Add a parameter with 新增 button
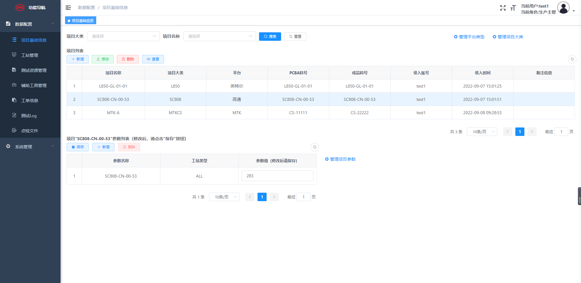This screenshot has height=283, width=581. [103, 147]
